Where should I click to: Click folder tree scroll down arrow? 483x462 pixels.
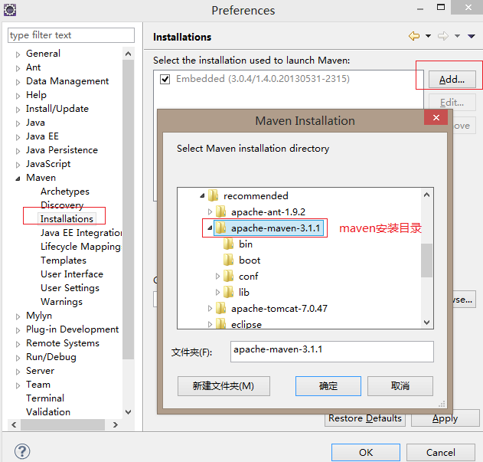tap(426, 323)
